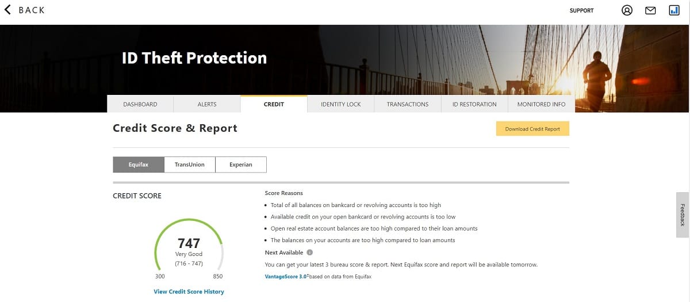Viewport: 690px width, 302px height.
Task: Click the Download Credit Report button
Action: [x=532, y=129]
